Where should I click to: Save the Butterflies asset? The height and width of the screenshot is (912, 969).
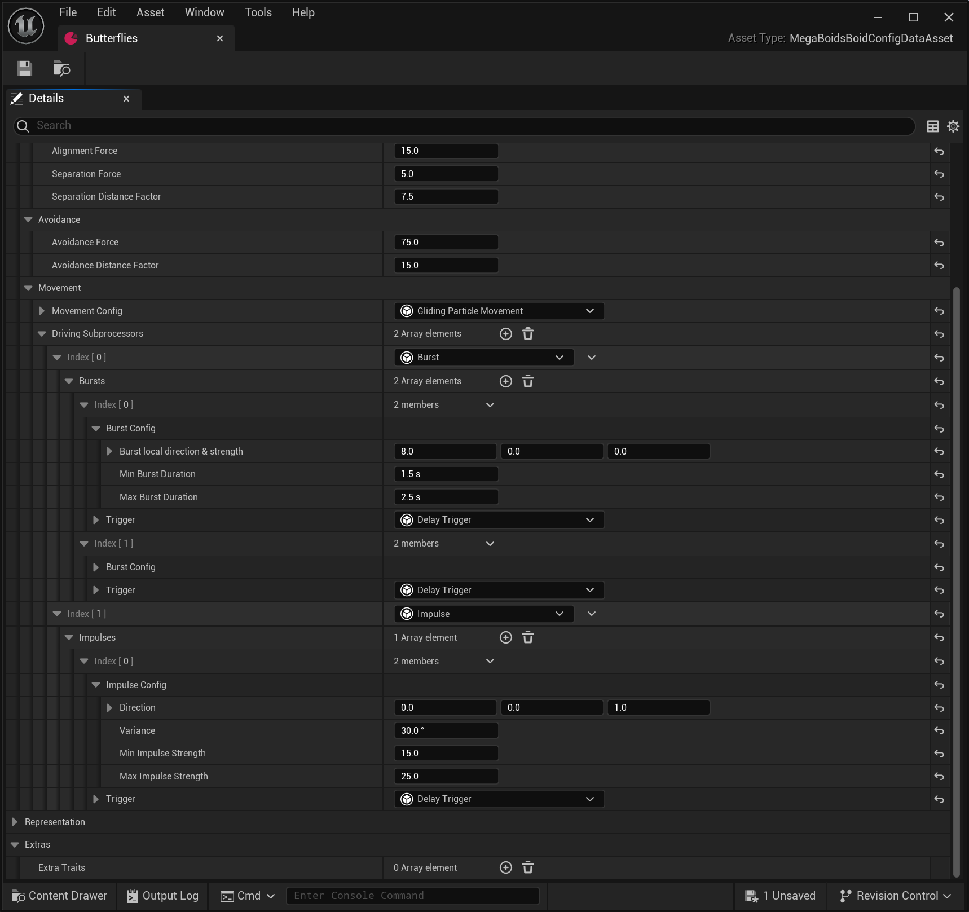point(24,68)
